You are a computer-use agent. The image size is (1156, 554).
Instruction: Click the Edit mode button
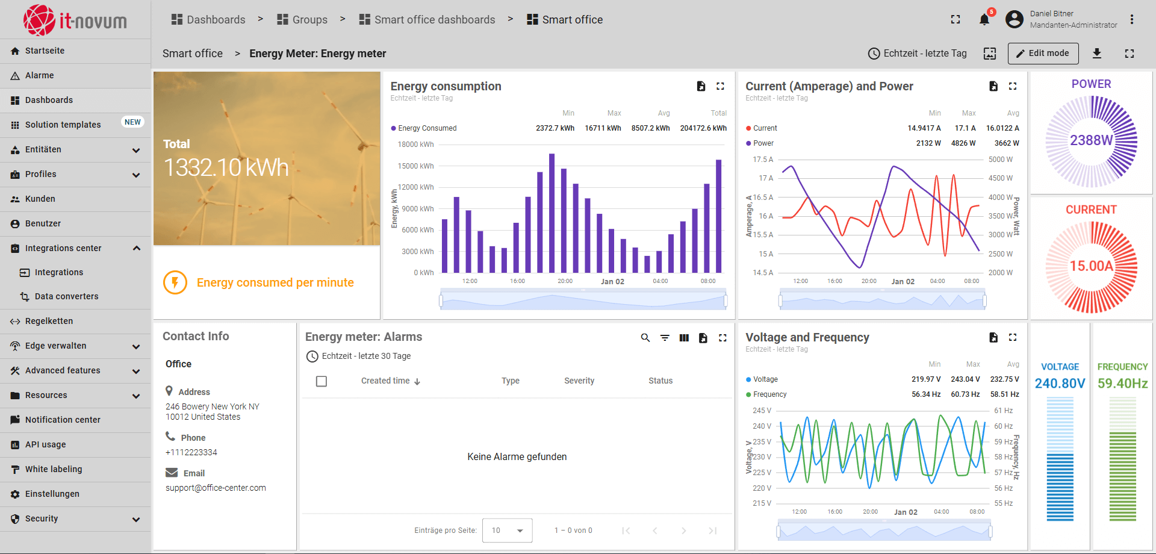pos(1043,54)
